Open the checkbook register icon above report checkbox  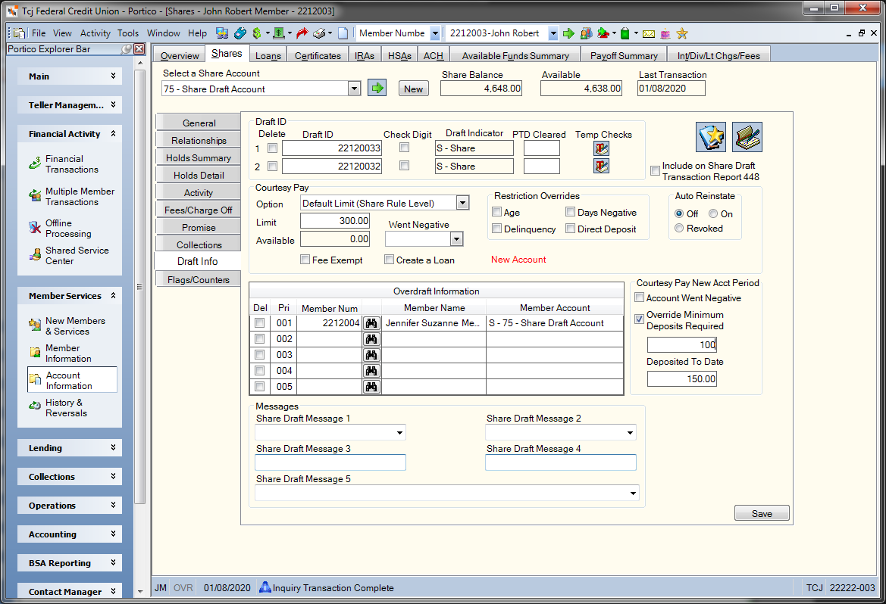(x=747, y=136)
